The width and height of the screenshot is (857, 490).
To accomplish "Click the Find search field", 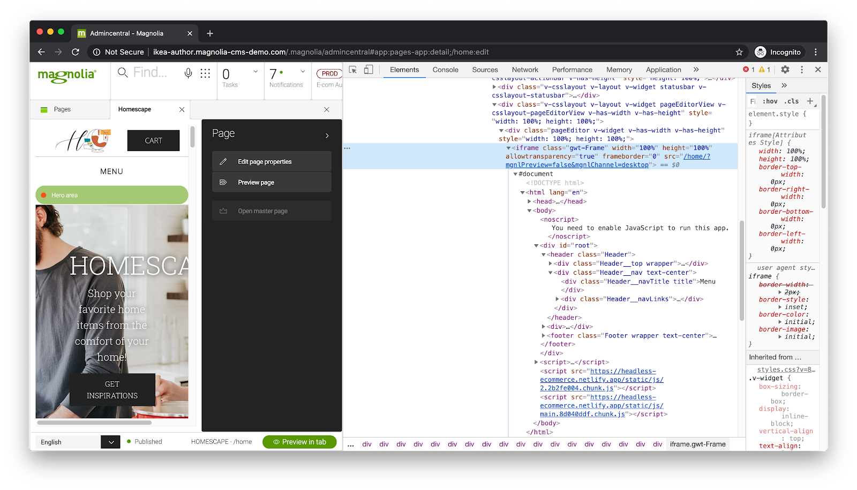I will 150,72.
